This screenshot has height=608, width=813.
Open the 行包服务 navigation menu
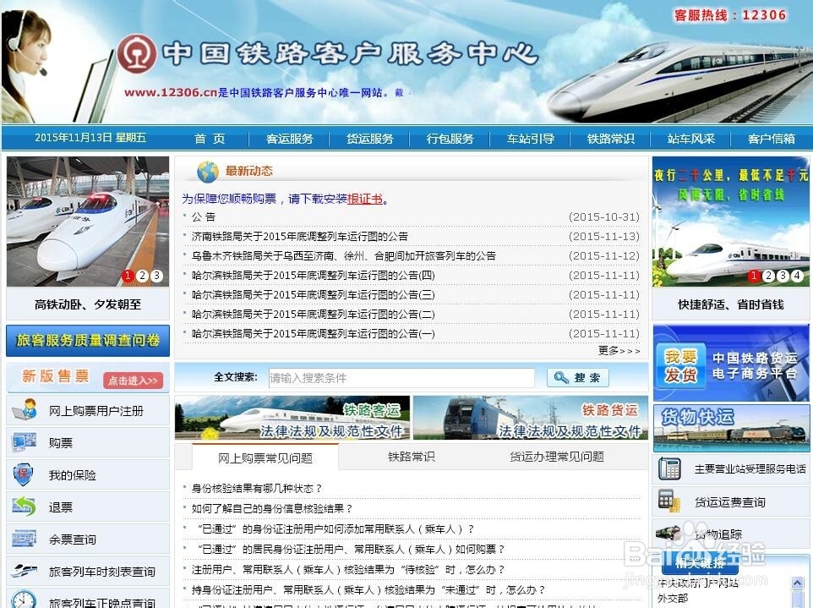[450, 139]
